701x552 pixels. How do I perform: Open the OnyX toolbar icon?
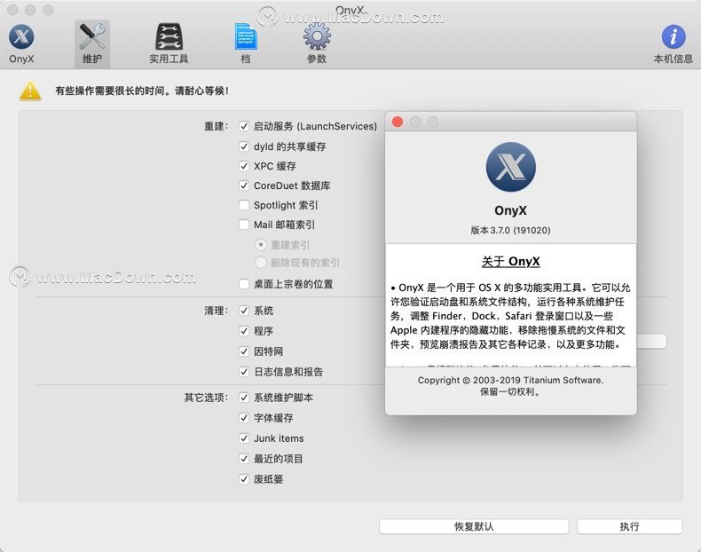(x=21, y=43)
